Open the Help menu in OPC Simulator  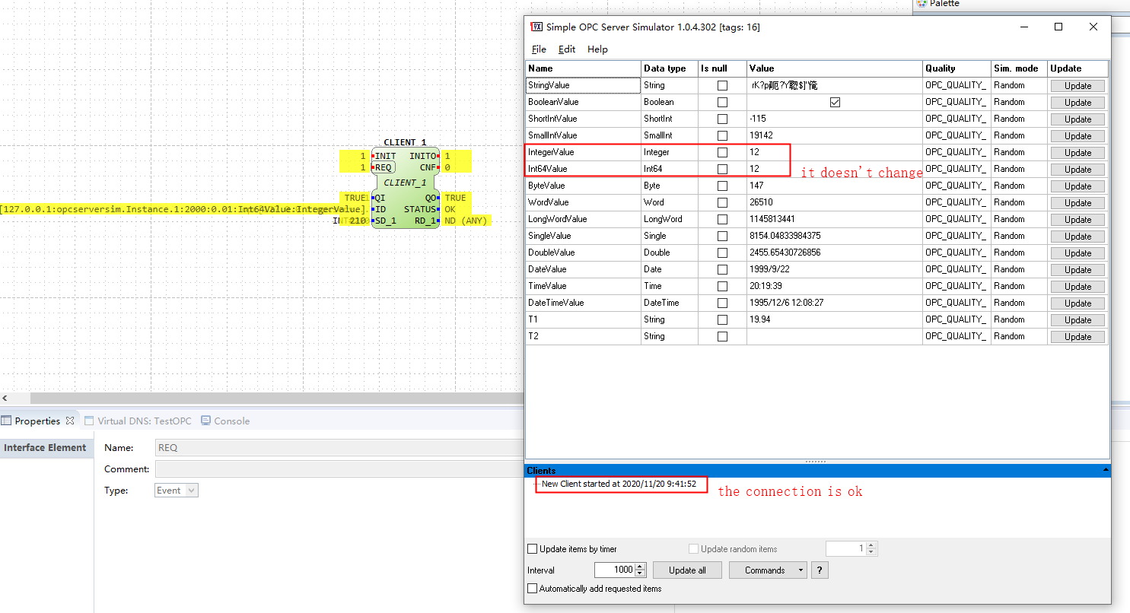tap(597, 49)
